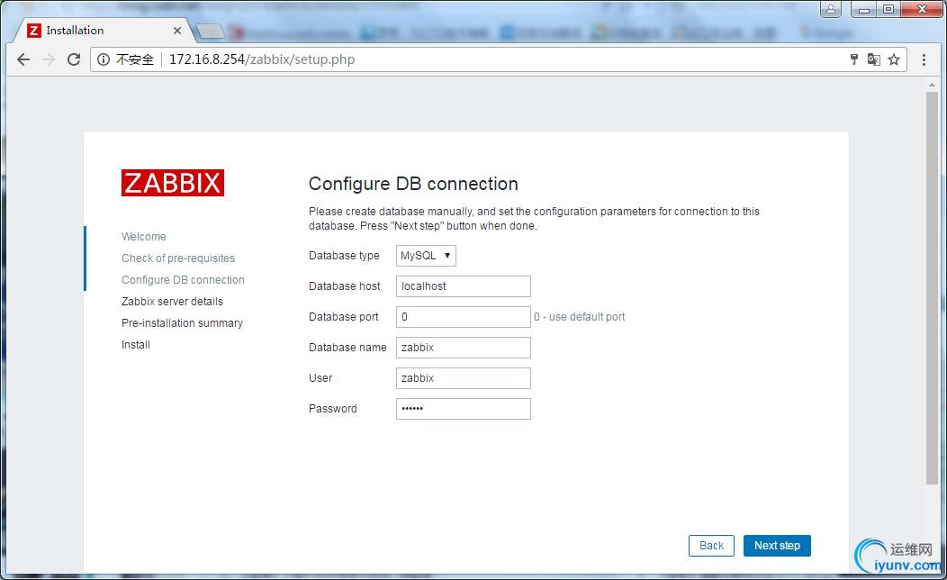This screenshot has height=580, width=947.
Task: Click scrollbar up arrow
Action: coord(932,86)
